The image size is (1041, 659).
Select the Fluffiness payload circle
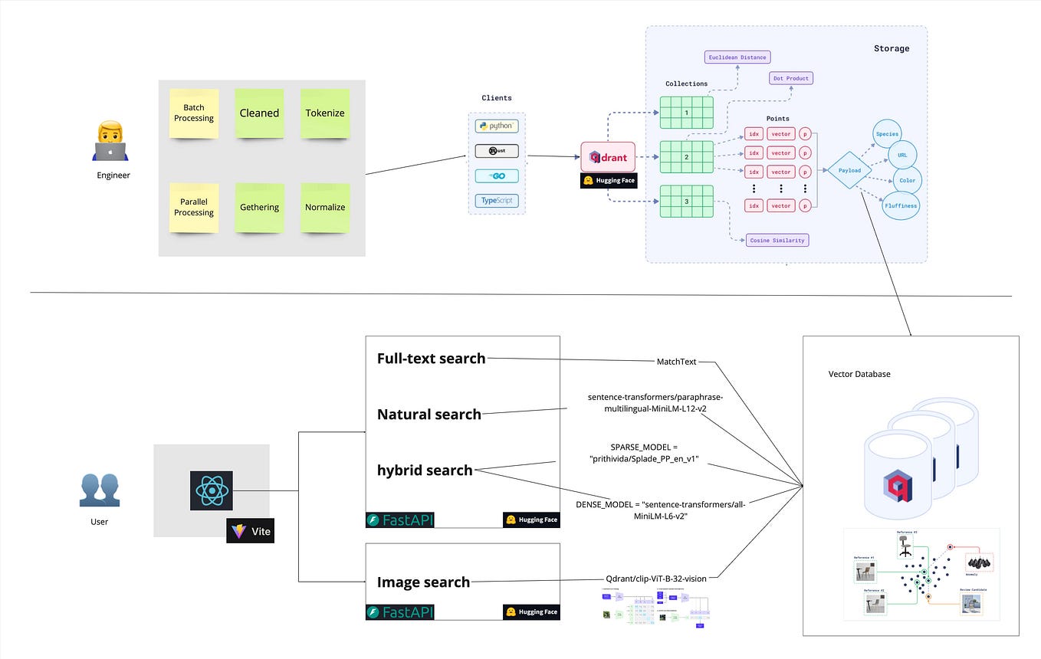[900, 205]
